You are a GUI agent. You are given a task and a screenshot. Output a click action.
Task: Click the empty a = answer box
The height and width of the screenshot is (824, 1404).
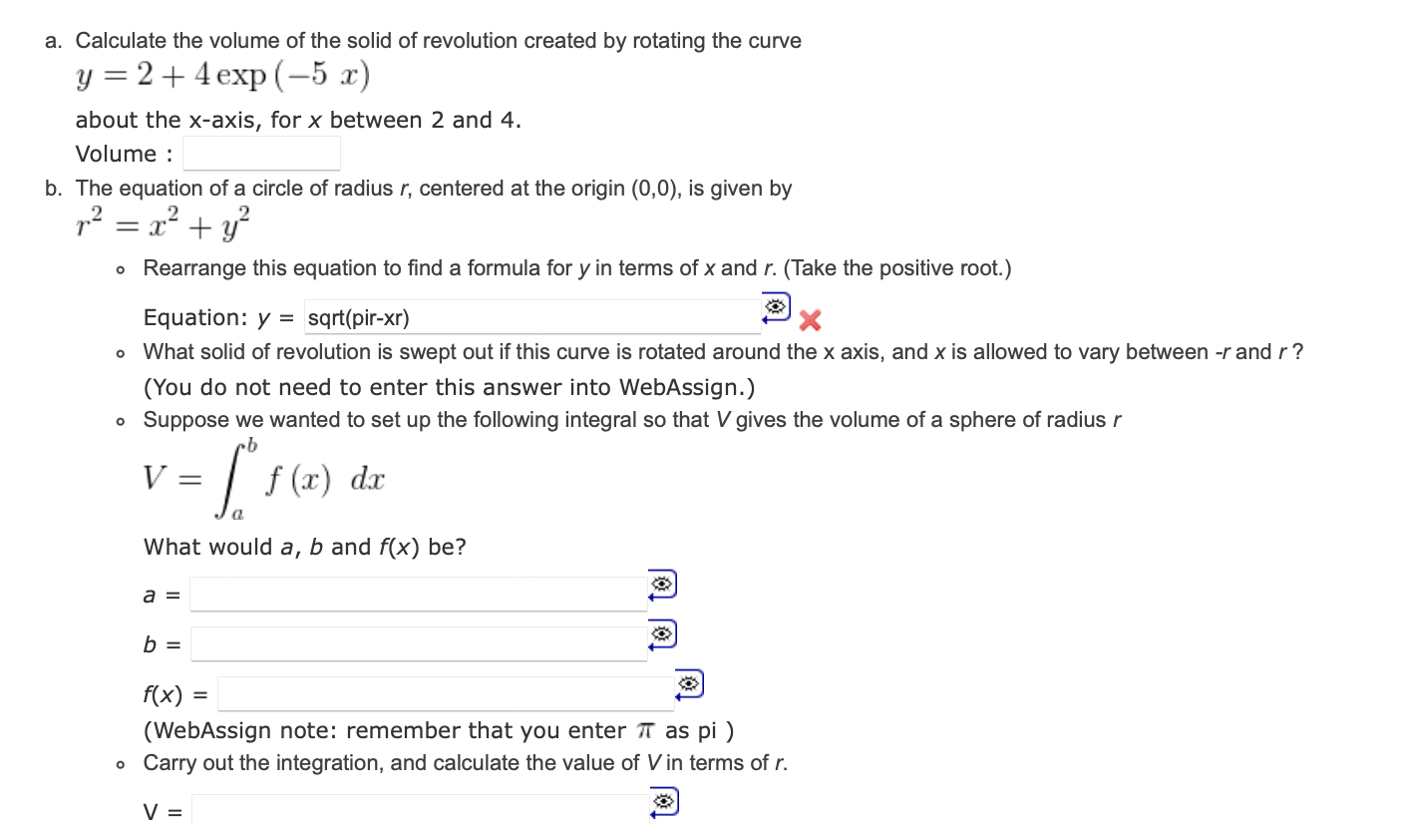coord(419,595)
